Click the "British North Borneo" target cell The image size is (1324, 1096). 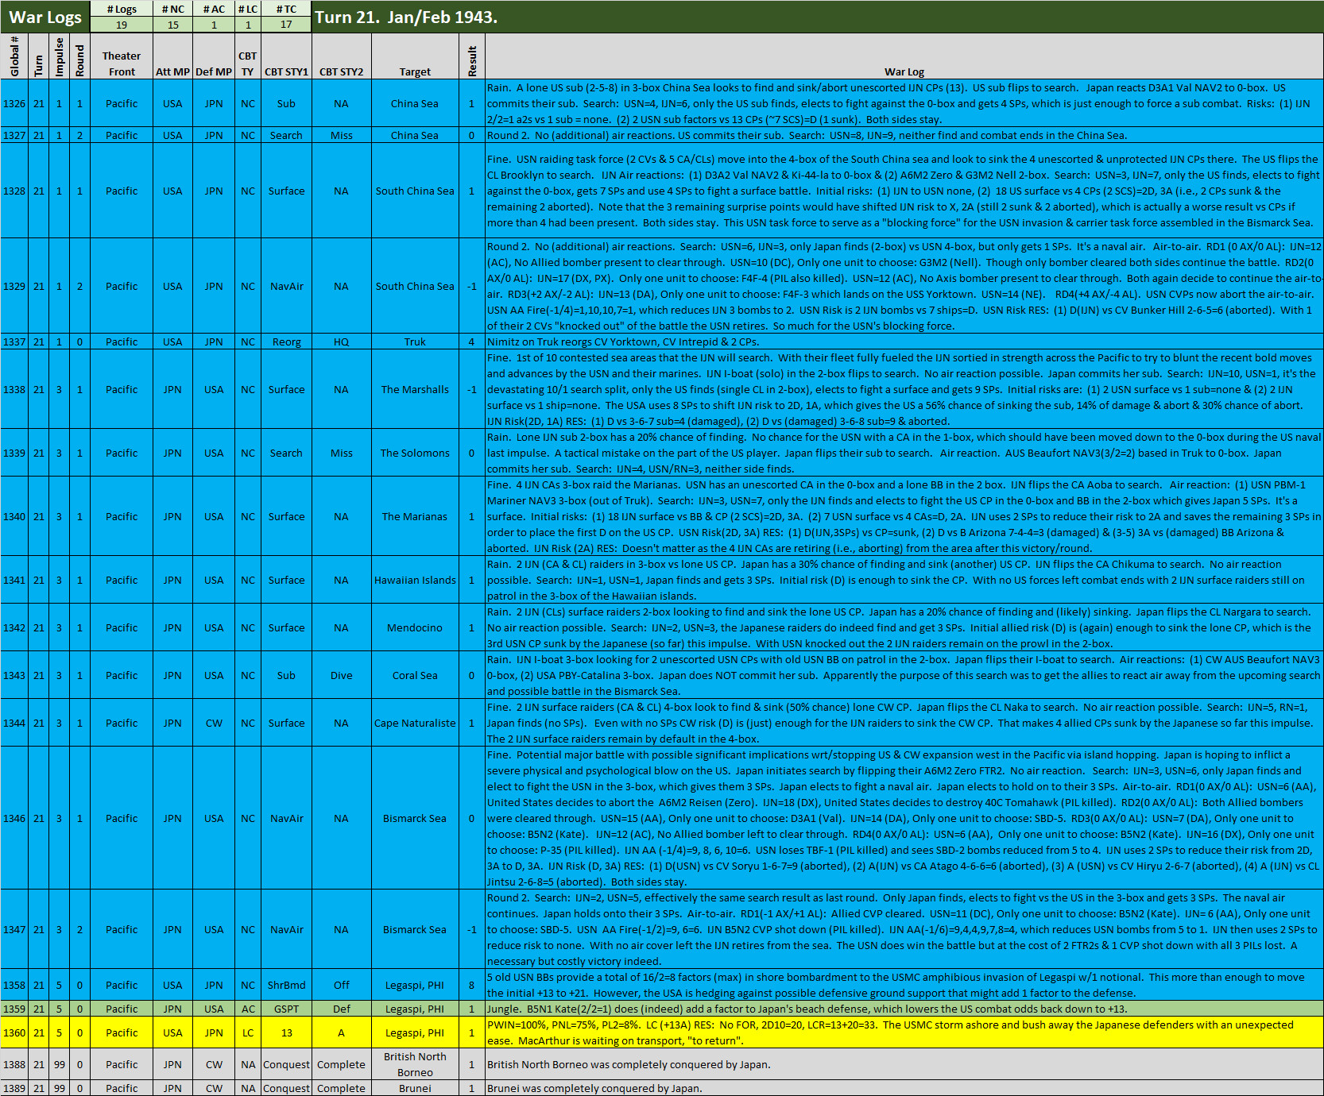pos(415,1064)
